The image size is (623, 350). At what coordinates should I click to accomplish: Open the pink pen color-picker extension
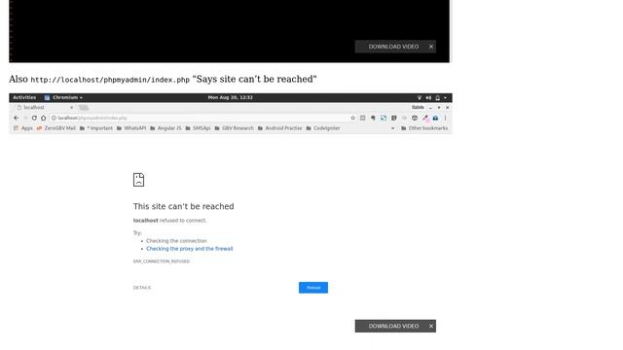click(x=425, y=118)
